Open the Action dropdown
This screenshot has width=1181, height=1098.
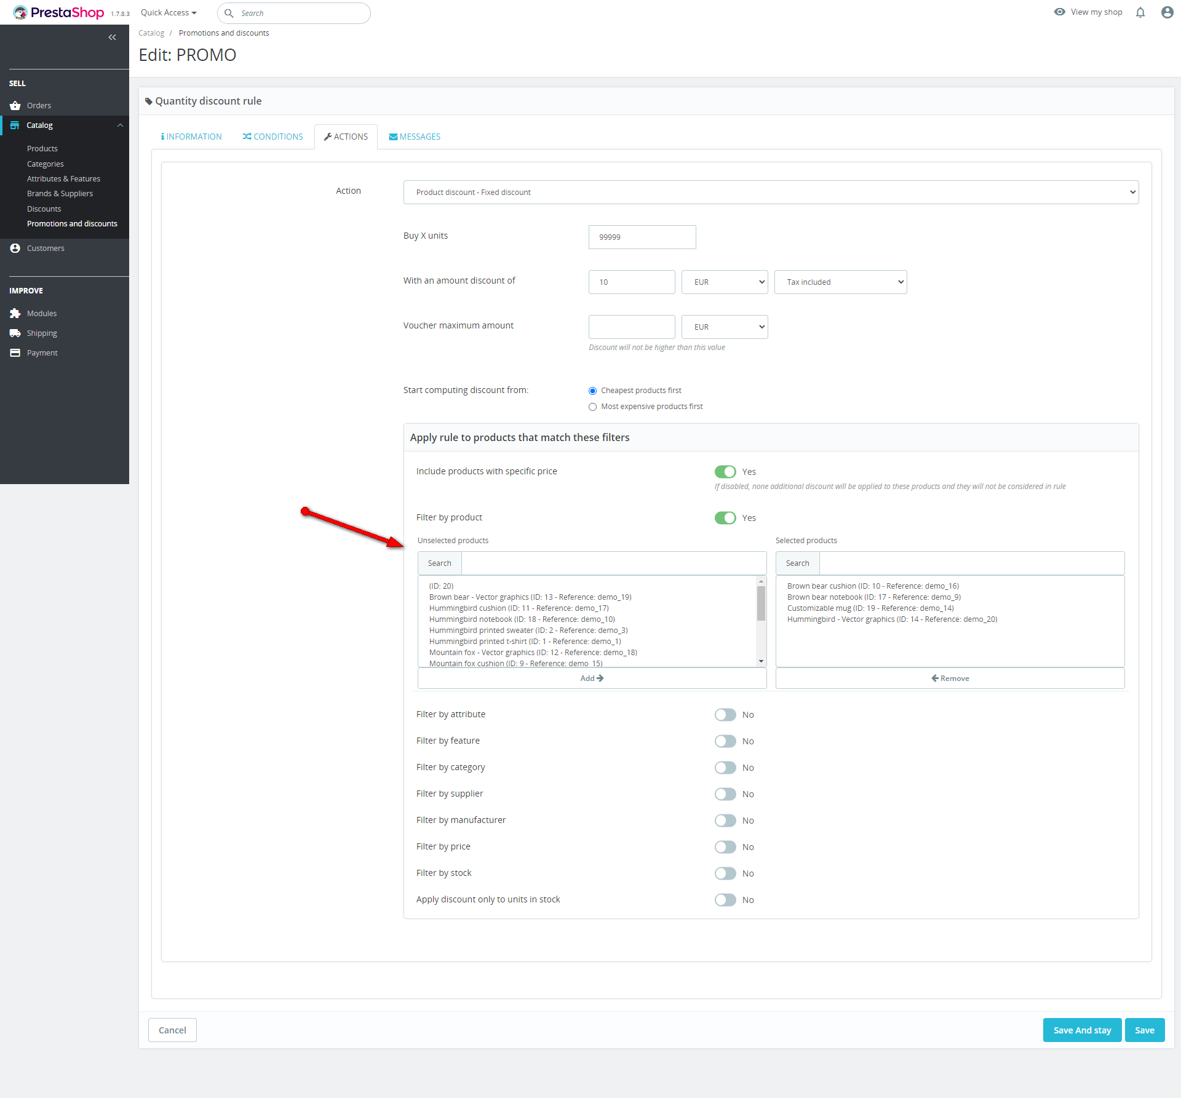click(x=770, y=193)
